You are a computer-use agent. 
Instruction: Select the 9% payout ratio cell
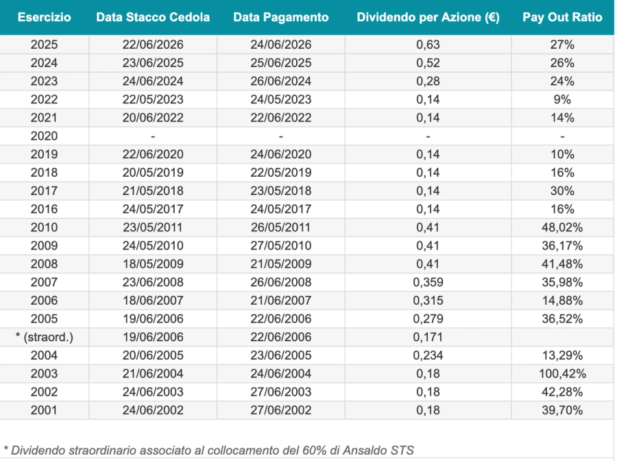[x=562, y=99]
